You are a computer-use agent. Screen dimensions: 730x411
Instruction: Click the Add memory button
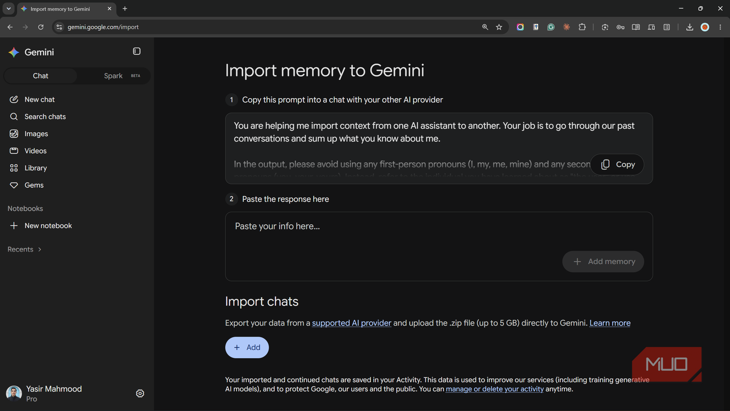pyautogui.click(x=603, y=262)
